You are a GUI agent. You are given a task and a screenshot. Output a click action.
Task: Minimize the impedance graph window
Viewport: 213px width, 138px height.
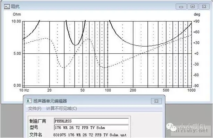click(x=181, y=7)
